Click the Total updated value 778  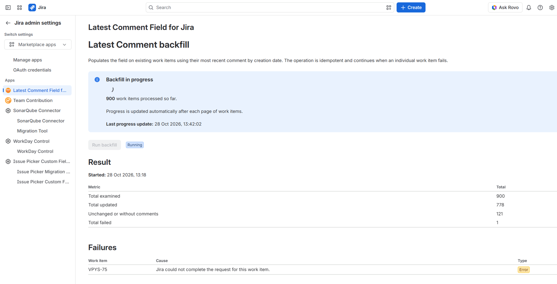coord(500,205)
